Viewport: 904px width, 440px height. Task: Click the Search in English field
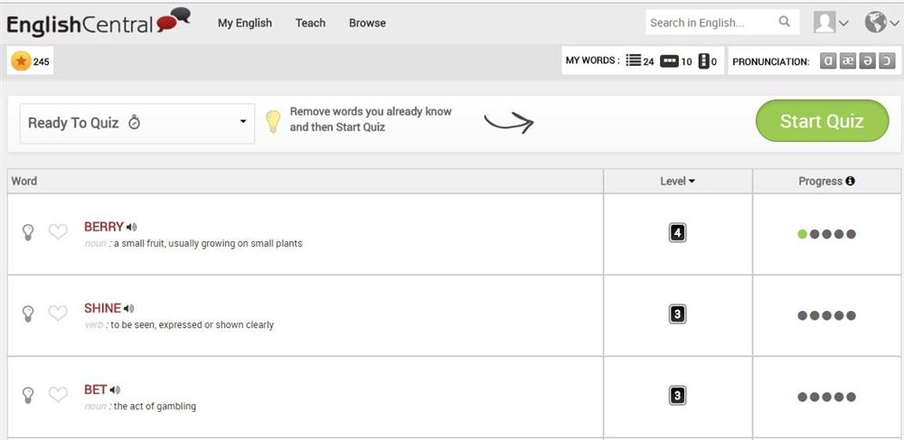click(x=710, y=23)
